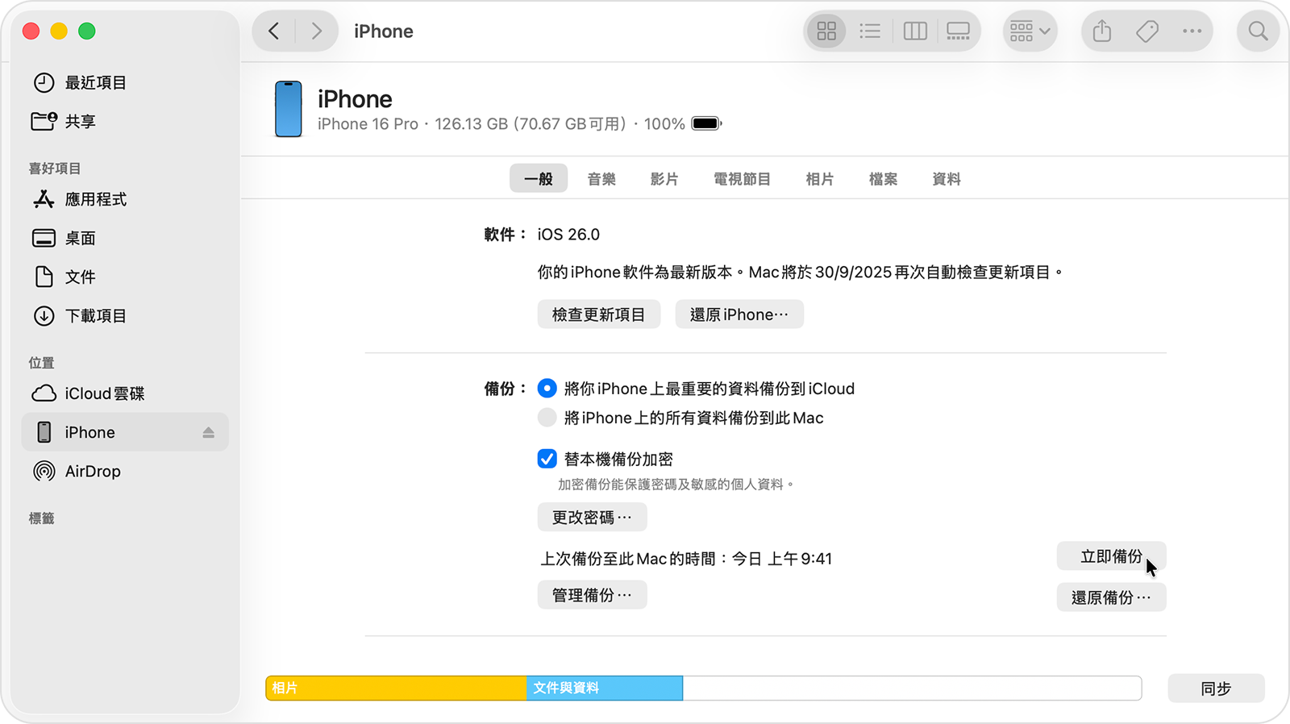Click the 還原 iPhone… button
The width and height of the screenshot is (1290, 724).
coord(739,314)
